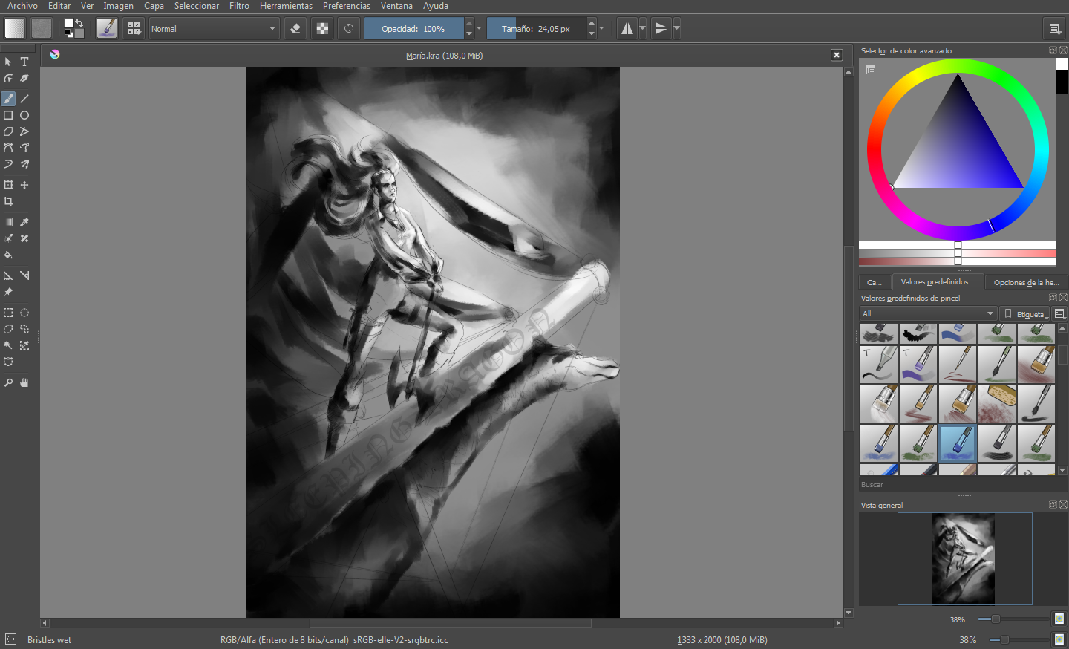Toggle the vertical mirror tool
Screen dimensions: 1069x649
[x=661, y=28]
